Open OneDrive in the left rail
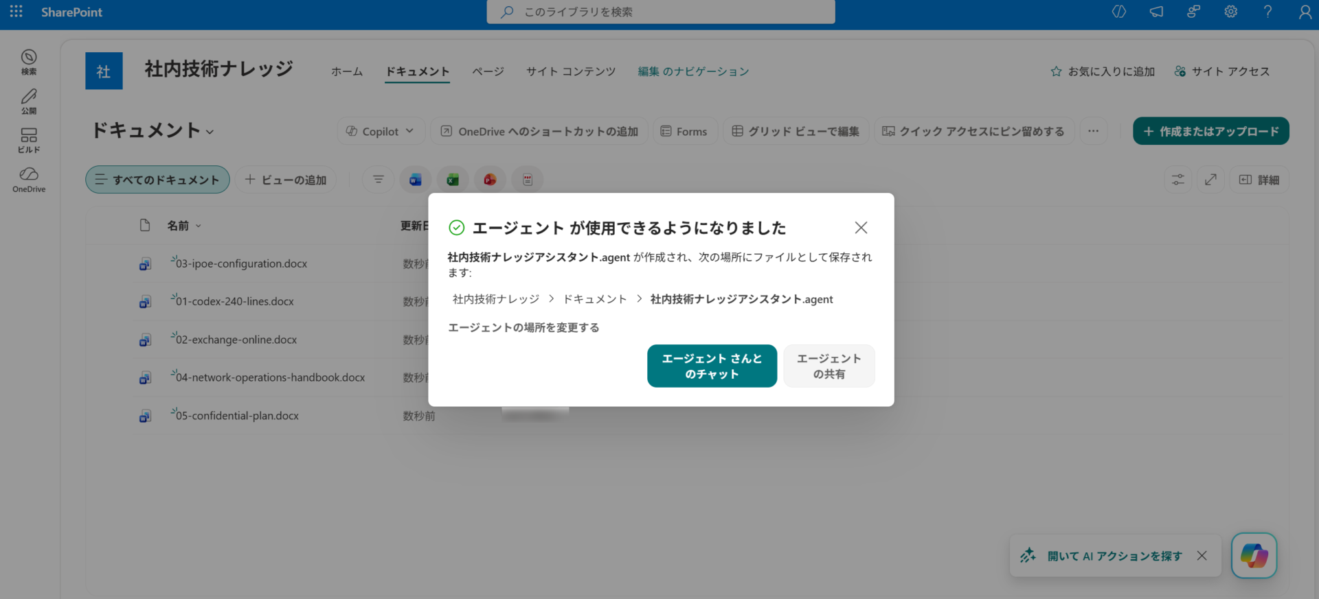The width and height of the screenshot is (1319, 599). [29, 180]
